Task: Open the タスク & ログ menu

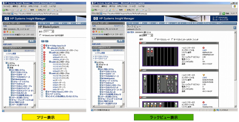Action: click(x=192, y=23)
